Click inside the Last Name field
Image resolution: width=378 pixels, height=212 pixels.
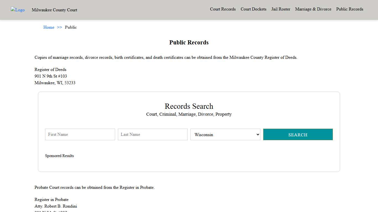152,134
